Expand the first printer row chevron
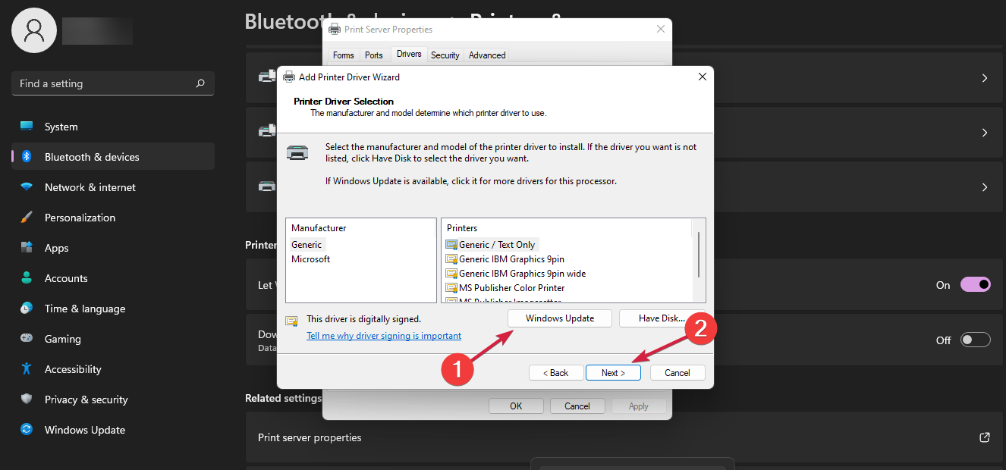Screen dimensions: 1006x470 985,78
